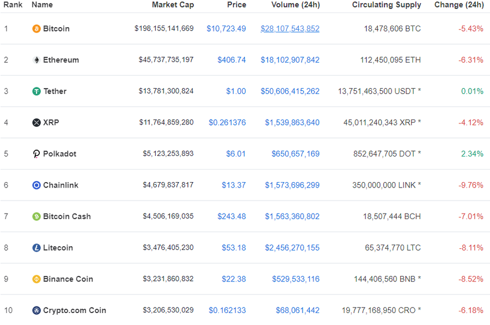This screenshot has width=490, height=325.
Task: Sort by Price column header
Action: 237,5
